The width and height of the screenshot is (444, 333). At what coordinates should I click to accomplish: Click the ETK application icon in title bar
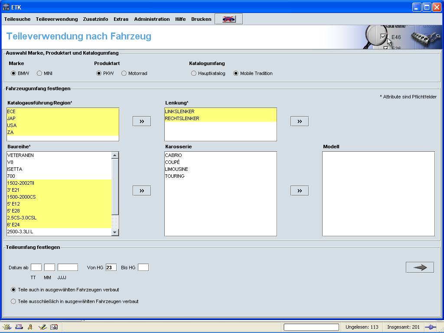click(x=6, y=7)
